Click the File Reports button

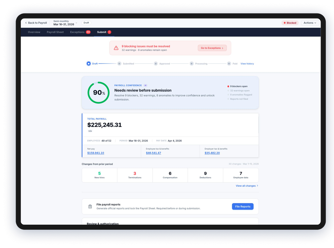[242, 207]
